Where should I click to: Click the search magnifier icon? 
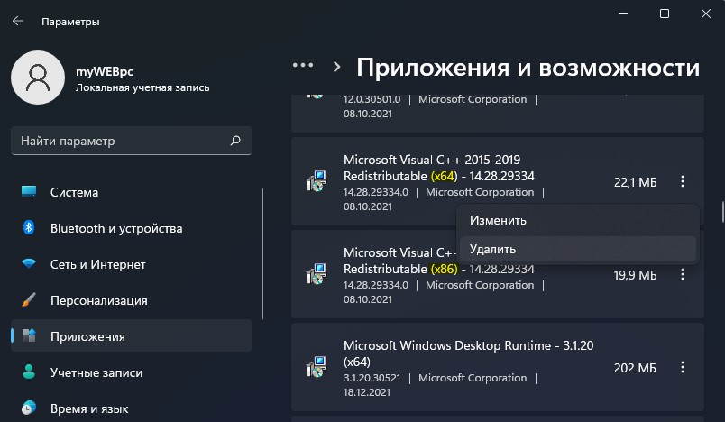point(235,141)
